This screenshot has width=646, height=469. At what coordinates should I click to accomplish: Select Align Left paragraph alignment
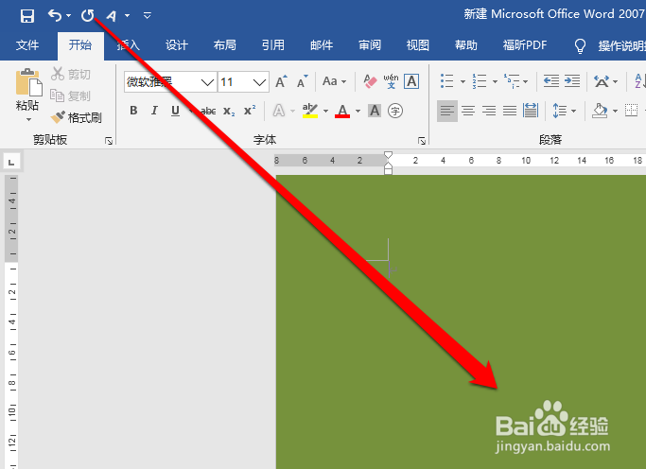(447, 111)
